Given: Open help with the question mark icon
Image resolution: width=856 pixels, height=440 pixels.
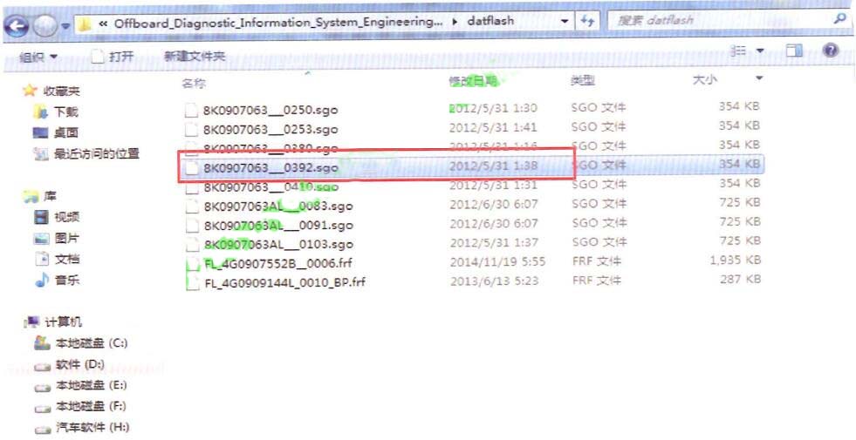Looking at the screenshot, I should tap(830, 51).
